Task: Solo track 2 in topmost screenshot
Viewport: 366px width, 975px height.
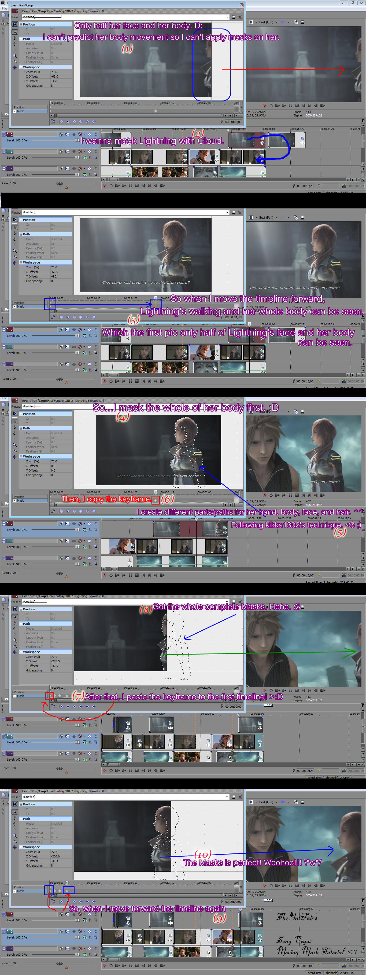Action: [x=96, y=134]
